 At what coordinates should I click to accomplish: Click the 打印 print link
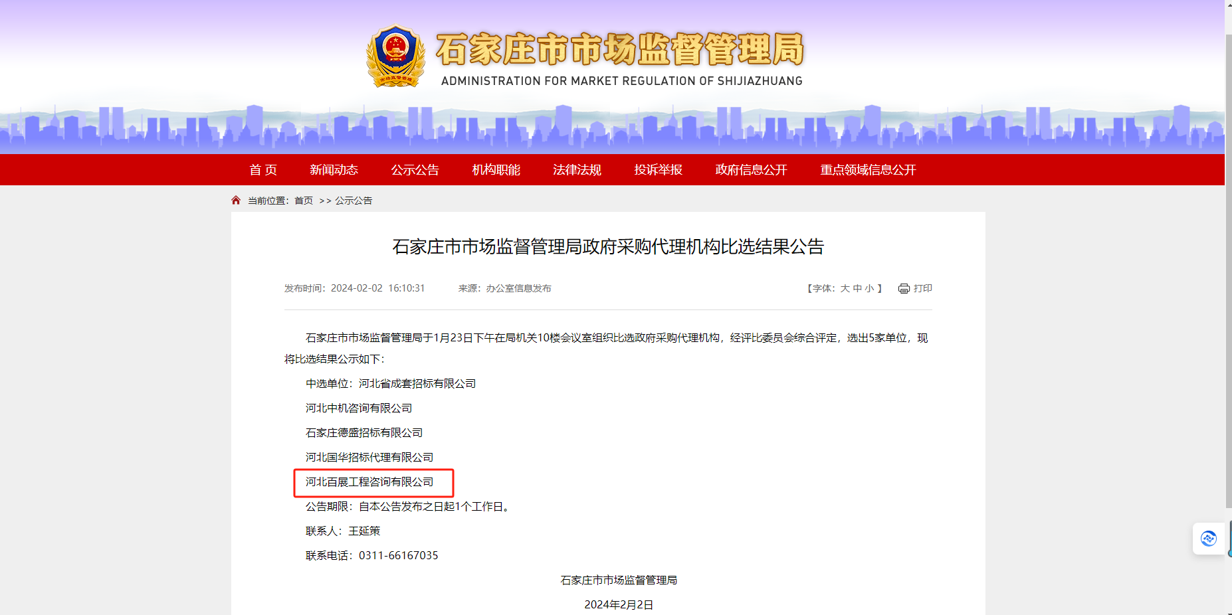(x=922, y=288)
